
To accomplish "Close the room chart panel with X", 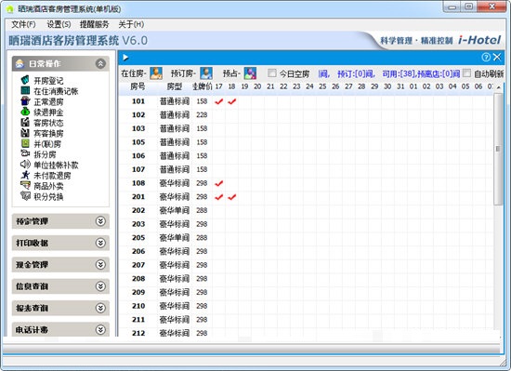I will (497, 58).
